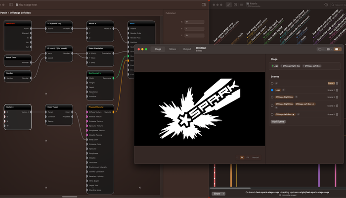Open the Show dropdown at the bottom
The height and width of the screenshot is (198, 346).
tap(217, 194)
